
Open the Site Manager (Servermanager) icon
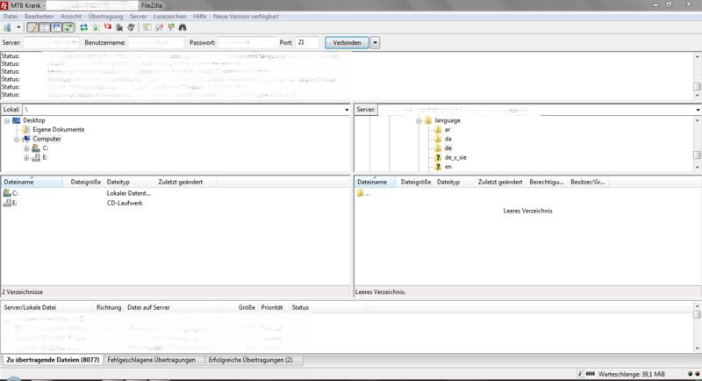point(7,28)
